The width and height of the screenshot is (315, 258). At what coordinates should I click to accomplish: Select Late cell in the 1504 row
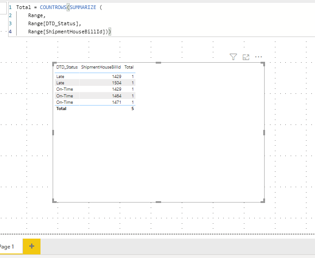pos(60,83)
